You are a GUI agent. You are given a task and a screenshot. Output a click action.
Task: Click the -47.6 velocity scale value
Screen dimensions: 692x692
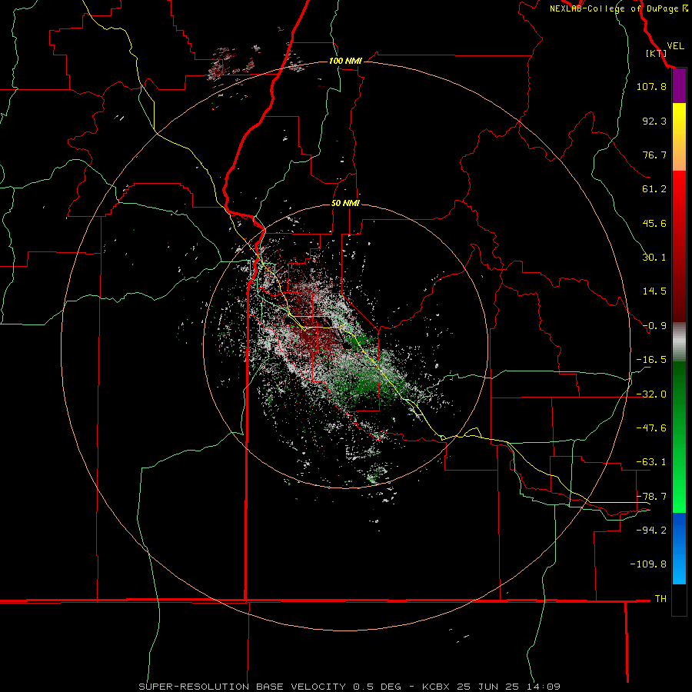pos(651,428)
